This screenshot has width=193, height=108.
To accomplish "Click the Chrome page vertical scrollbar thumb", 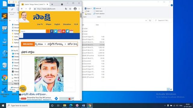I will 81,15.
